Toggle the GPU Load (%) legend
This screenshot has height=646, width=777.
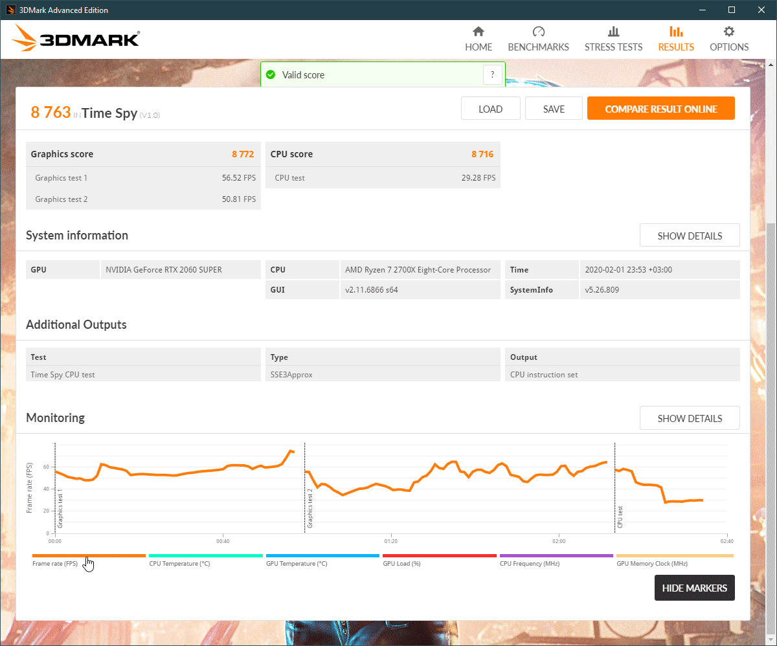click(x=440, y=560)
